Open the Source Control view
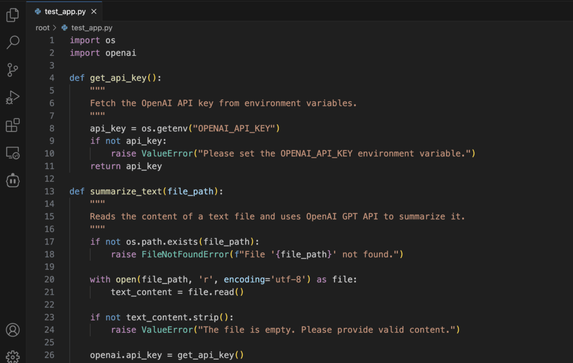The width and height of the screenshot is (573, 363). [x=13, y=70]
